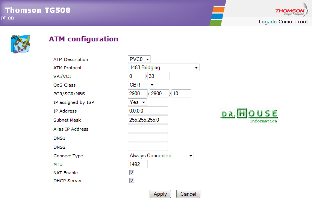312x204 pixels.
Task: Click the SCR field with second 2900
Action: (x=159, y=93)
